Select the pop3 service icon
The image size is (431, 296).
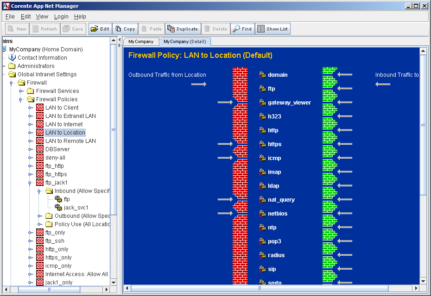tap(262, 241)
